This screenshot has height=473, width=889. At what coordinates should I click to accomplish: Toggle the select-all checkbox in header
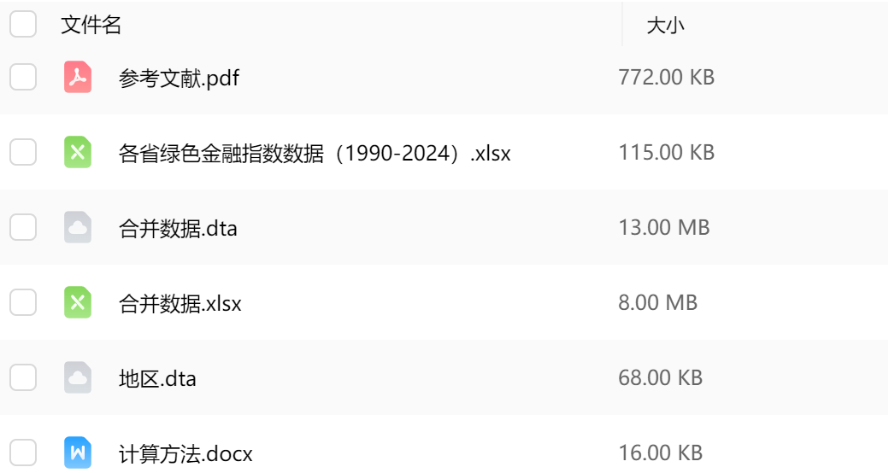point(23,24)
